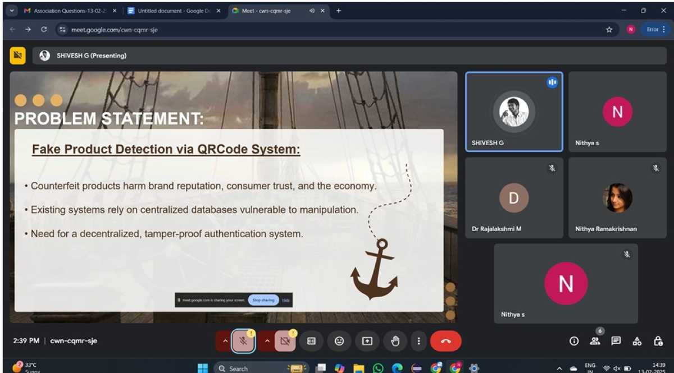Open the emoji reactions picker
Viewport: 674px width, 373px height.
click(339, 341)
